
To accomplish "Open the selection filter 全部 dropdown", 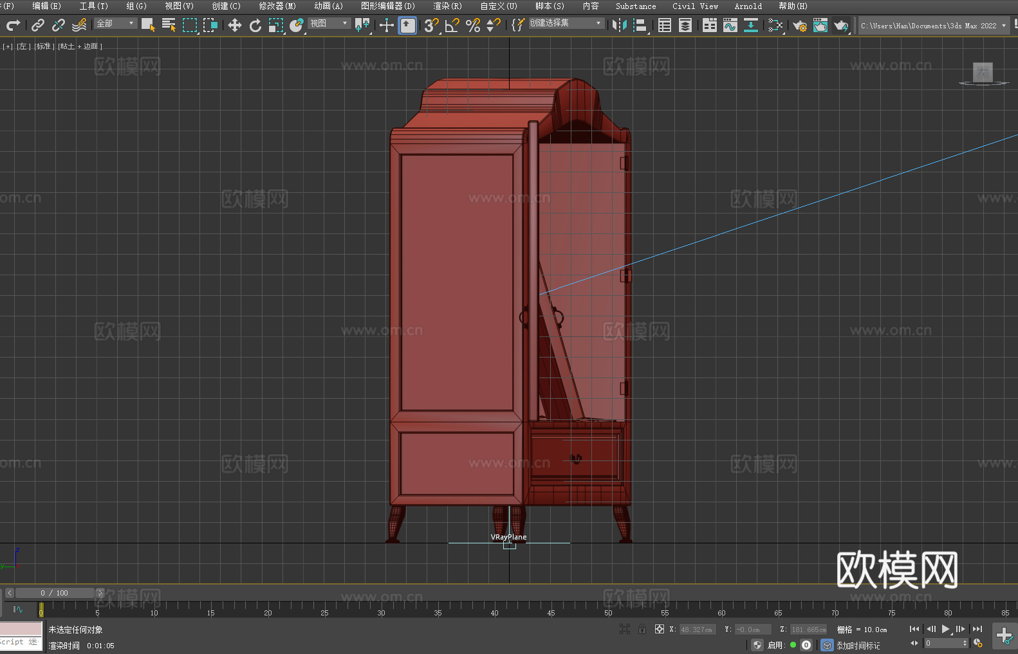I will click(116, 23).
